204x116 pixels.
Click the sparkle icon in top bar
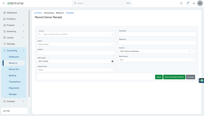click(181, 3)
